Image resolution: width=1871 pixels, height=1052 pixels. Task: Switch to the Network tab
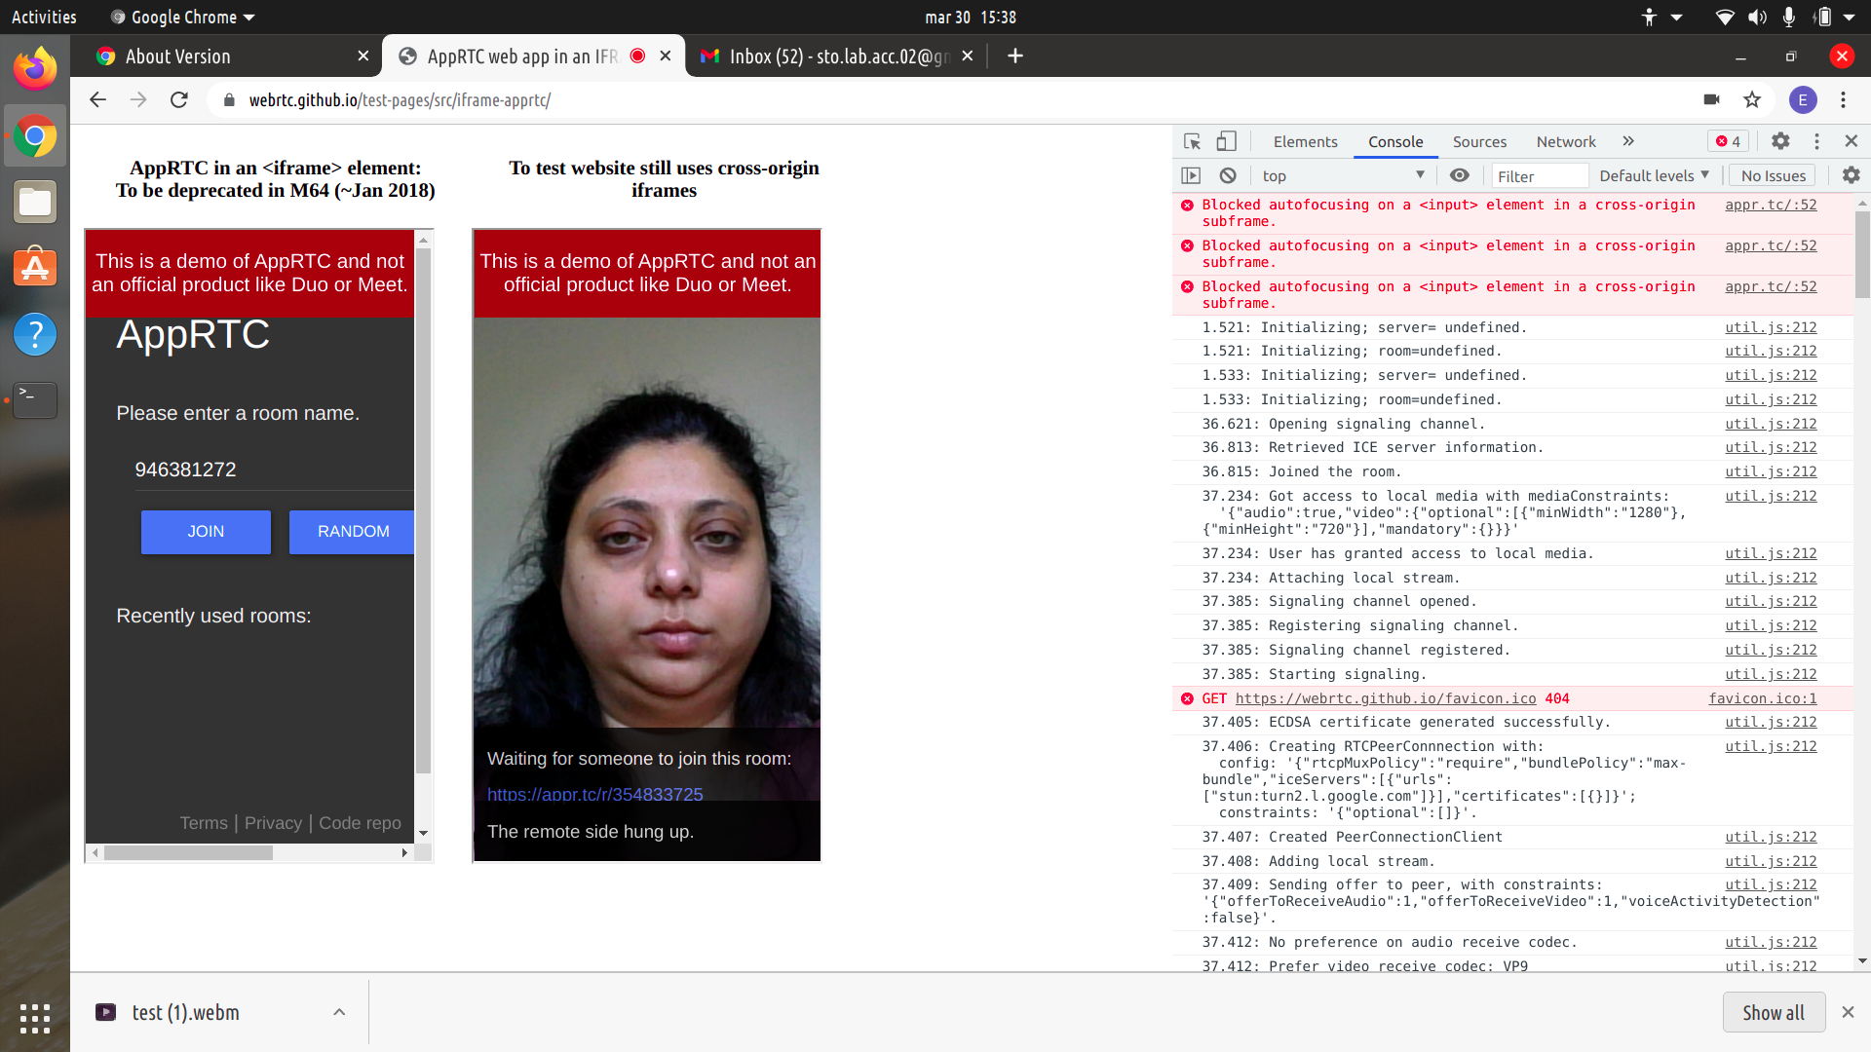[x=1565, y=141]
